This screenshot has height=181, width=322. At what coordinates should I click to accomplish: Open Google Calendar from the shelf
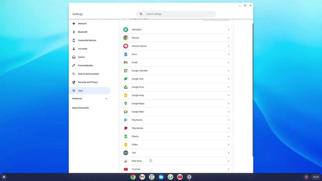[x=152, y=177]
